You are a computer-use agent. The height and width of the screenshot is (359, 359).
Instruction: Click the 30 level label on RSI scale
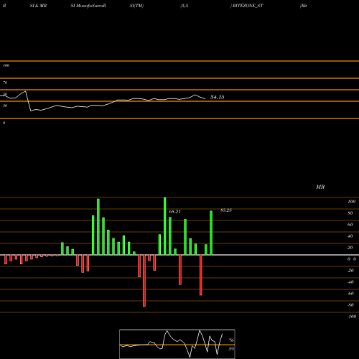5,106
